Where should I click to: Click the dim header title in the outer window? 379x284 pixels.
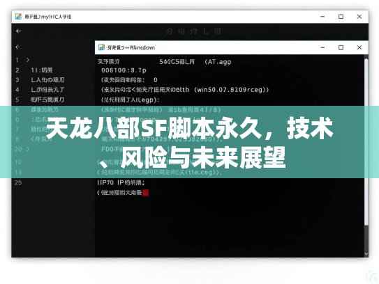[193, 31]
